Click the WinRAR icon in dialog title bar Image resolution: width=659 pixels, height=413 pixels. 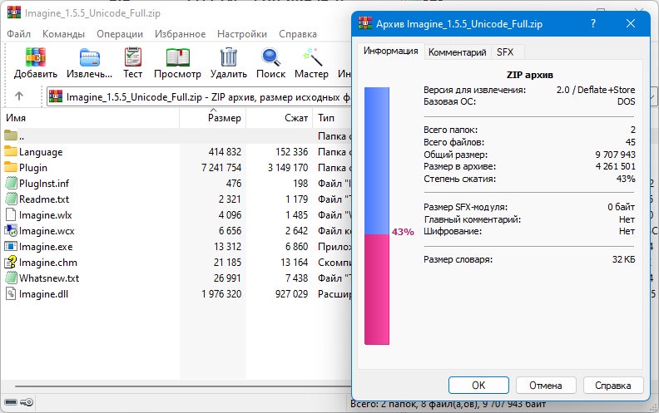pyautogui.click(x=365, y=23)
